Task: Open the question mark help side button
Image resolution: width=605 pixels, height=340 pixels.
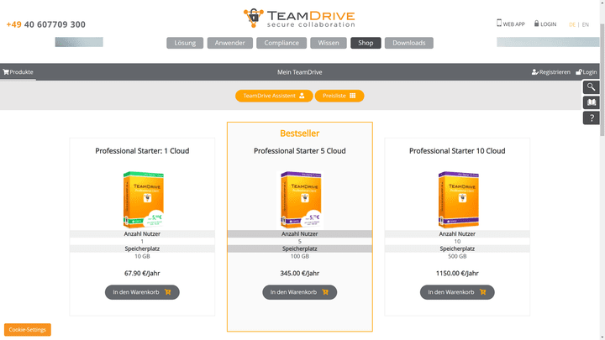Action: (x=591, y=118)
